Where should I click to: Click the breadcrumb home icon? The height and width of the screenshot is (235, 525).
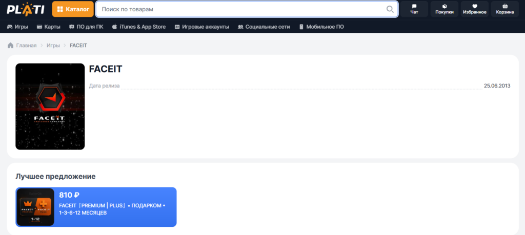click(10, 45)
